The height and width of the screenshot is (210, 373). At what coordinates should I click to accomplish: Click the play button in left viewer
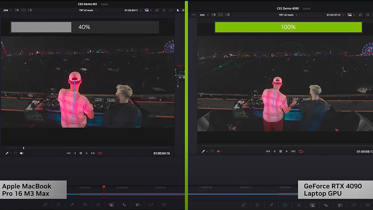87,153
